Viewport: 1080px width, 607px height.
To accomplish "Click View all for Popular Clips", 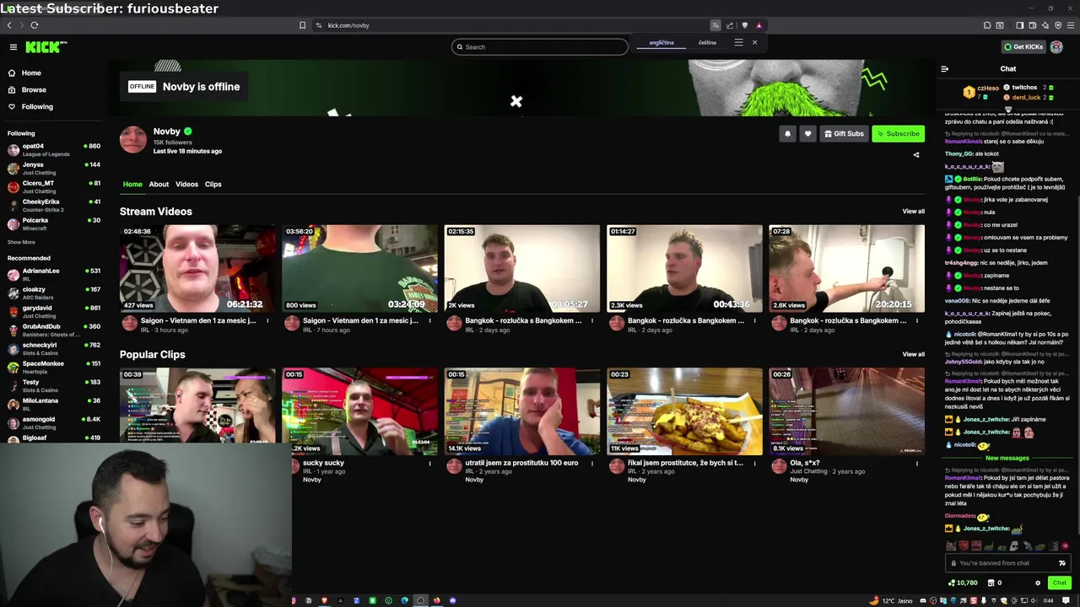I will [913, 354].
